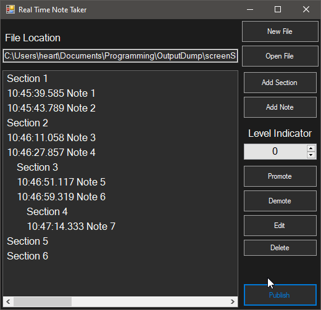Select the Section 4 row
Viewport: 321px width, 310px height.
(x=120, y=211)
